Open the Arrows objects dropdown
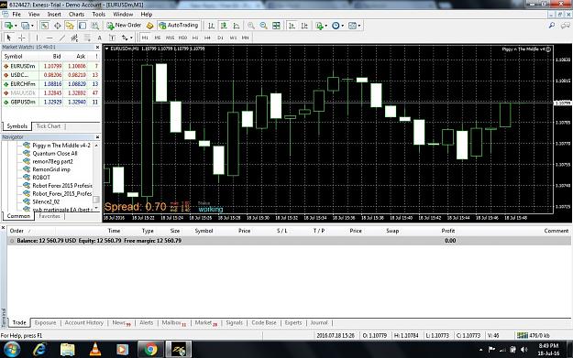Image resolution: width=573 pixels, height=358 pixels. tap(127, 38)
